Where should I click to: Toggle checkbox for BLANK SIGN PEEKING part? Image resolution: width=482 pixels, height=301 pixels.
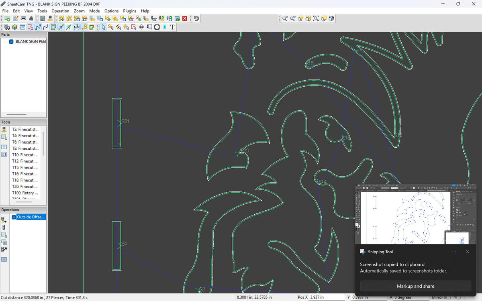[x=11, y=41]
